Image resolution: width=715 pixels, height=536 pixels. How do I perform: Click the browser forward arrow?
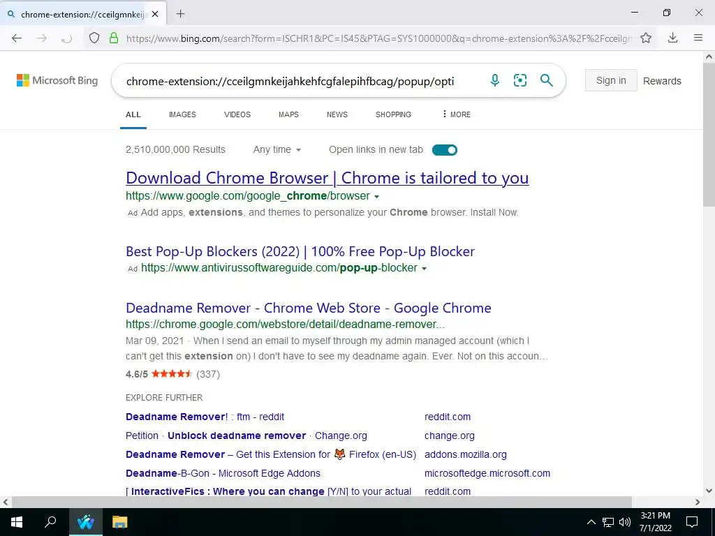click(42, 38)
